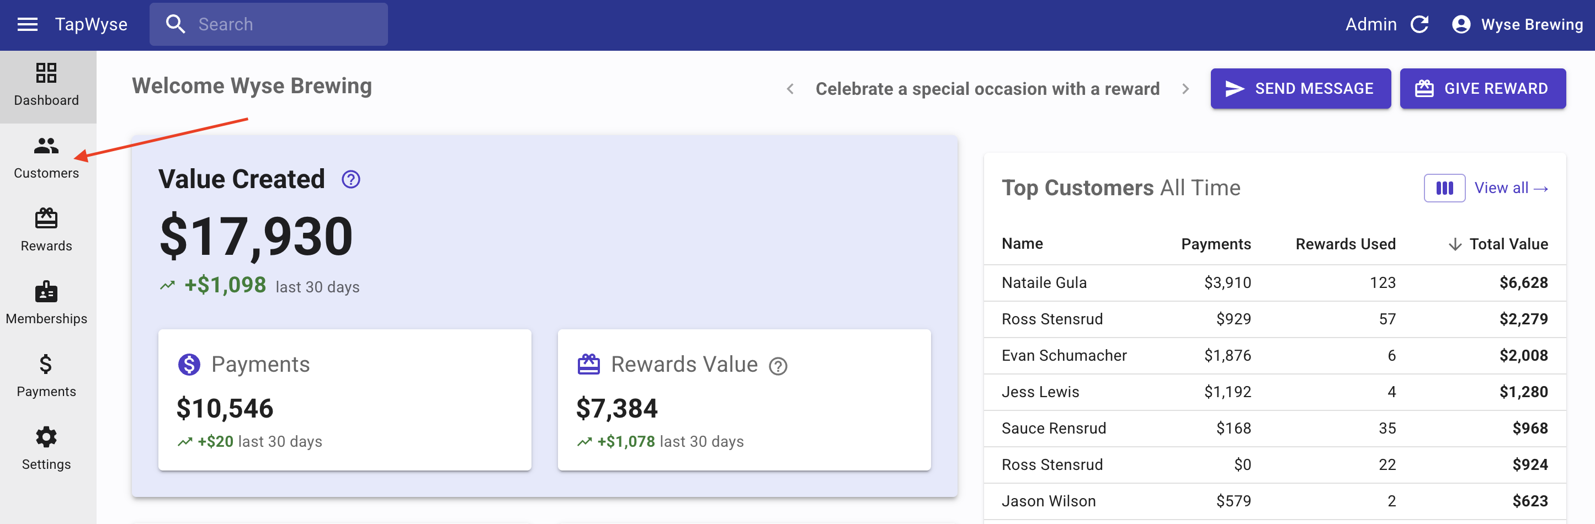Screen dimensions: 1595x524
Task: Click the Value Created help icon
Action: click(351, 179)
